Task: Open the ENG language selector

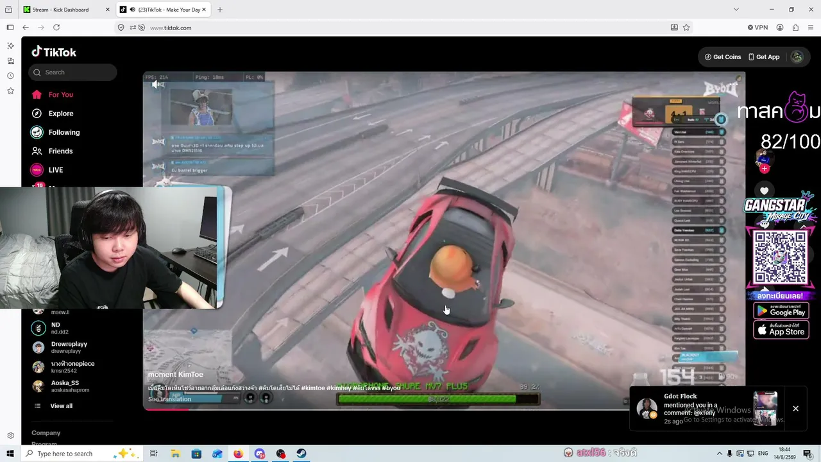Action: point(764,454)
